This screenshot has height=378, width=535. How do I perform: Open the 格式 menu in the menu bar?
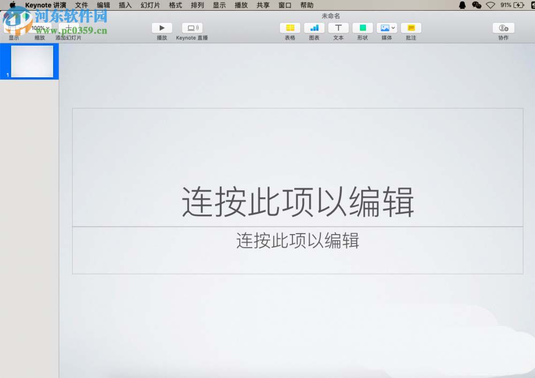click(x=175, y=5)
